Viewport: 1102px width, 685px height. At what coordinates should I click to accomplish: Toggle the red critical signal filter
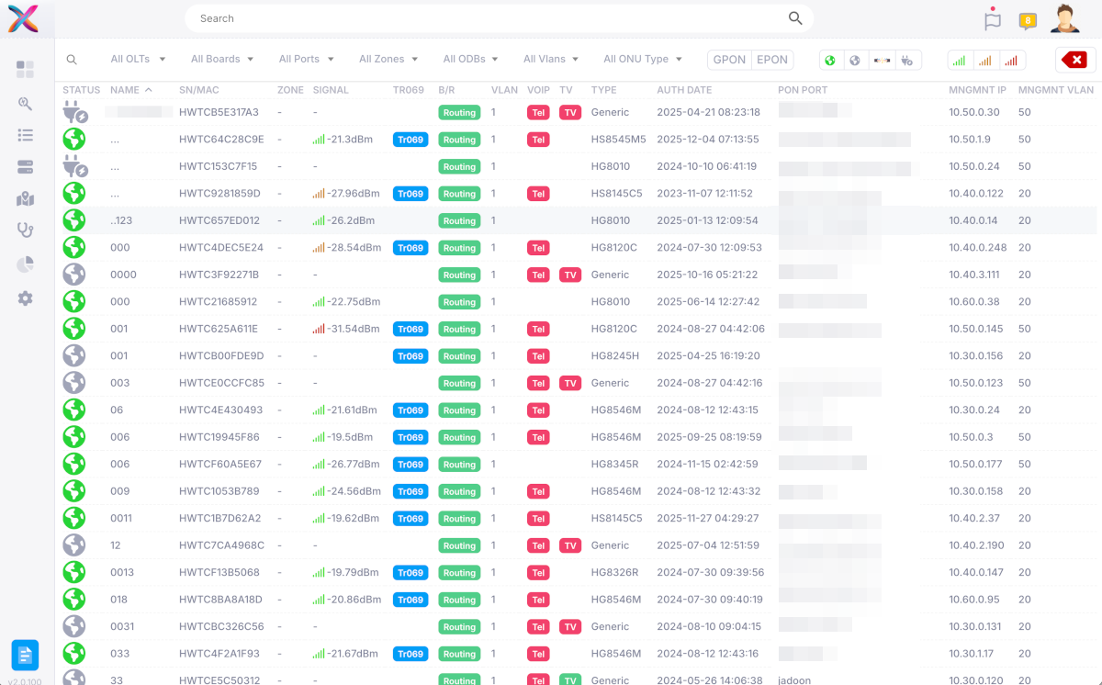click(1011, 61)
